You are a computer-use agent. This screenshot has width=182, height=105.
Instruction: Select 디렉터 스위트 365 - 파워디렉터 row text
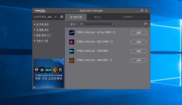click(92, 51)
